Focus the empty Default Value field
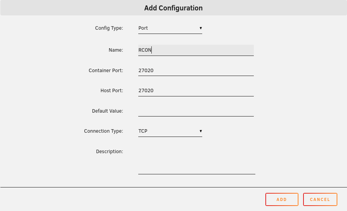This screenshot has width=347, height=211. 196,111
